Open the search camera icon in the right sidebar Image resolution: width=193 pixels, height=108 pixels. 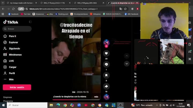(x=190, y=23)
